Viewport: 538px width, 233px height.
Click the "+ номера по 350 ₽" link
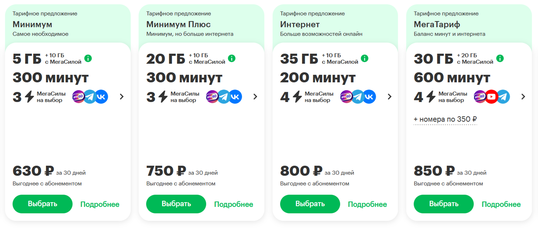pos(445,120)
